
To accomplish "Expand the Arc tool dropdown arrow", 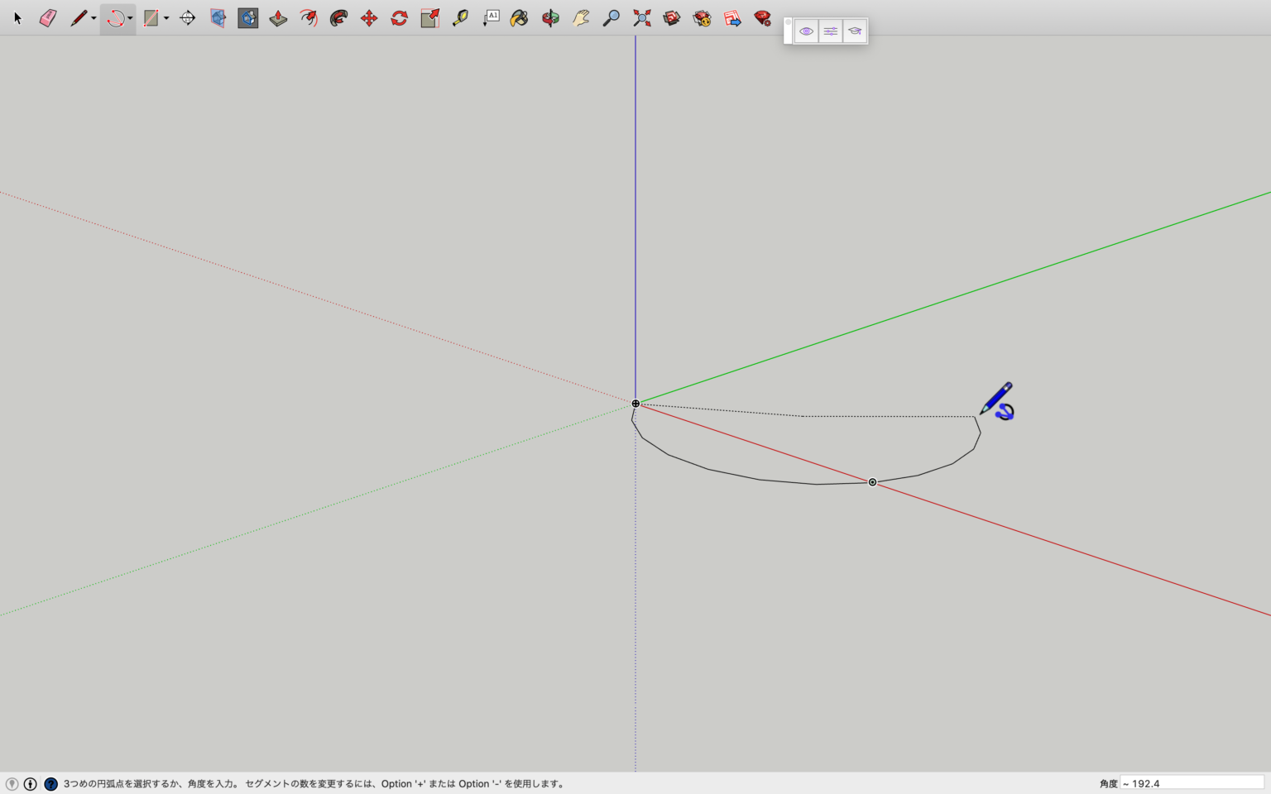I will [130, 19].
